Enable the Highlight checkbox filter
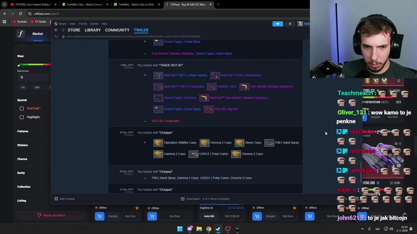The width and height of the screenshot is (417, 234). point(22,117)
